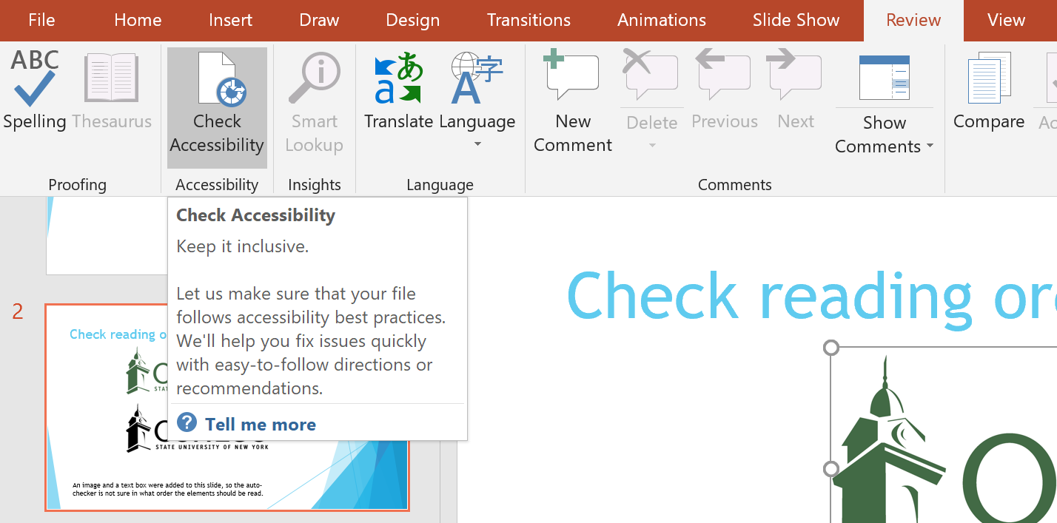Select the Review tab
The width and height of the screenshot is (1057, 523).
click(x=913, y=20)
